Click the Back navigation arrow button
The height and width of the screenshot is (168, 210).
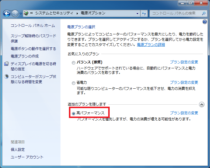click(x=7, y=13)
